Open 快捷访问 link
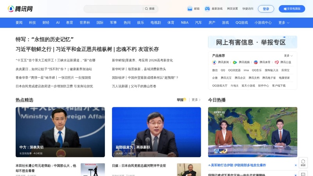The width and height of the screenshot is (313, 176). (248, 9)
